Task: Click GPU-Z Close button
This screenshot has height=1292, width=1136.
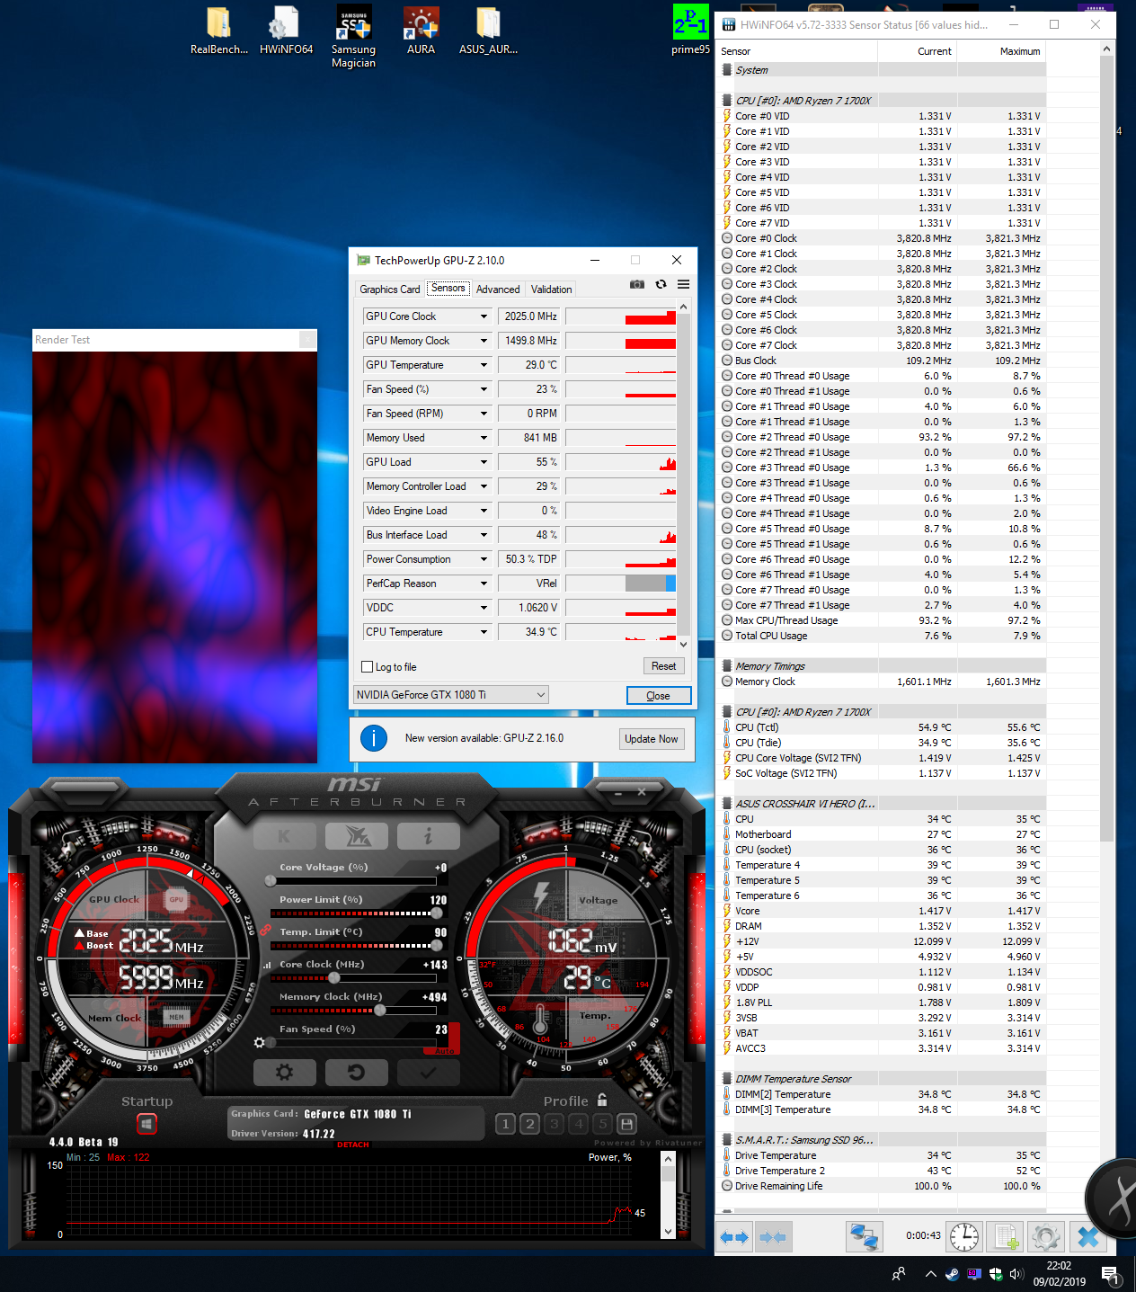Action: coord(658,696)
